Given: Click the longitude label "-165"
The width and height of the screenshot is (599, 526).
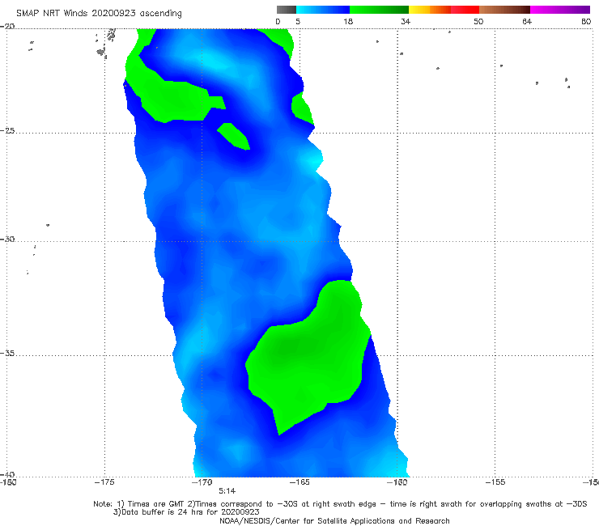Looking at the screenshot, I should [x=299, y=482].
